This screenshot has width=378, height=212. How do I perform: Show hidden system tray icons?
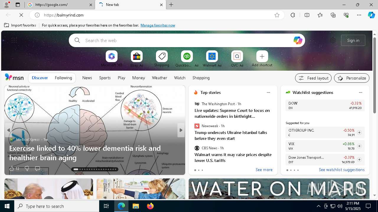318,206
